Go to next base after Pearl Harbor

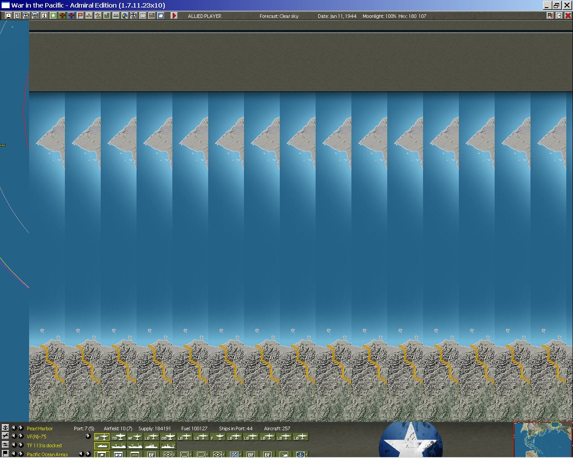[x=21, y=428]
